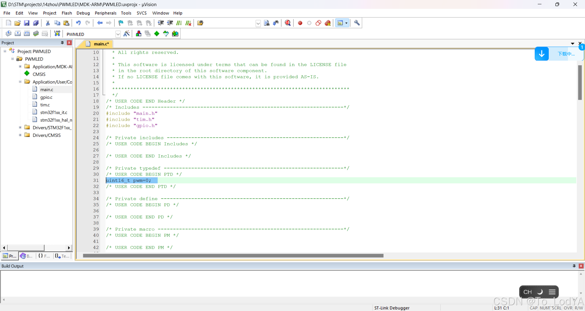Click the CH input method indicator
The width and height of the screenshot is (585, 311).
tap(528, 292)
